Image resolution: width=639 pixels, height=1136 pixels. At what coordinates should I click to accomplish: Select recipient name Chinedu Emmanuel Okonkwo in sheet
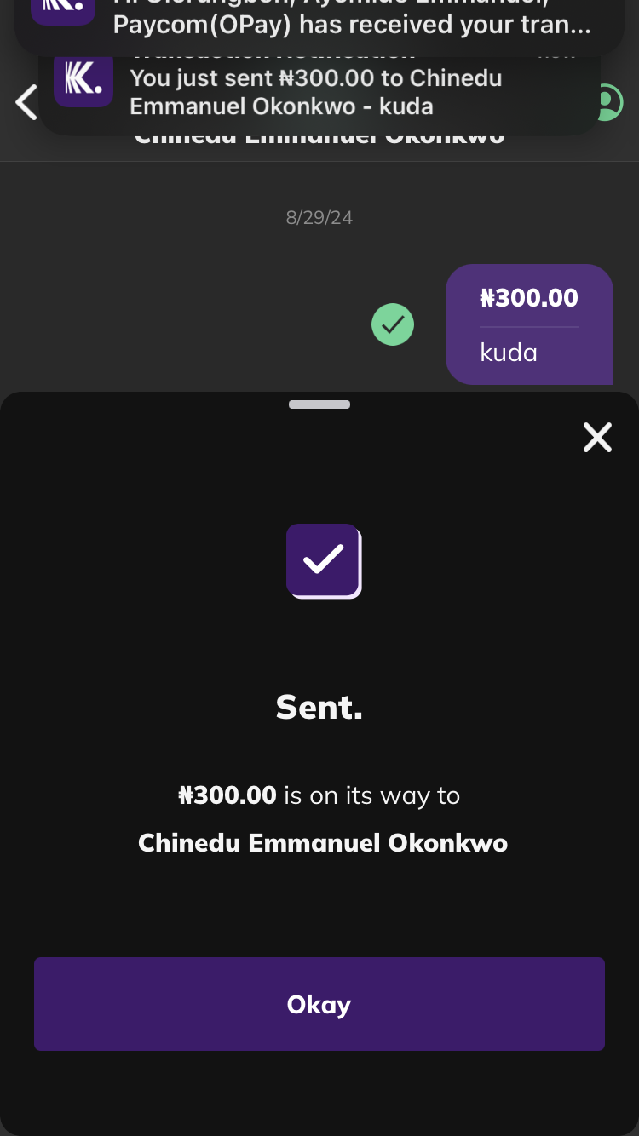click(x=323, y=843)
